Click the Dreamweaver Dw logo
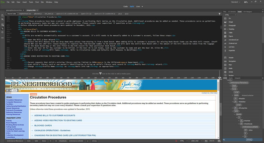The height and width of the screenshot is (143, 264). tap(3, 2)
